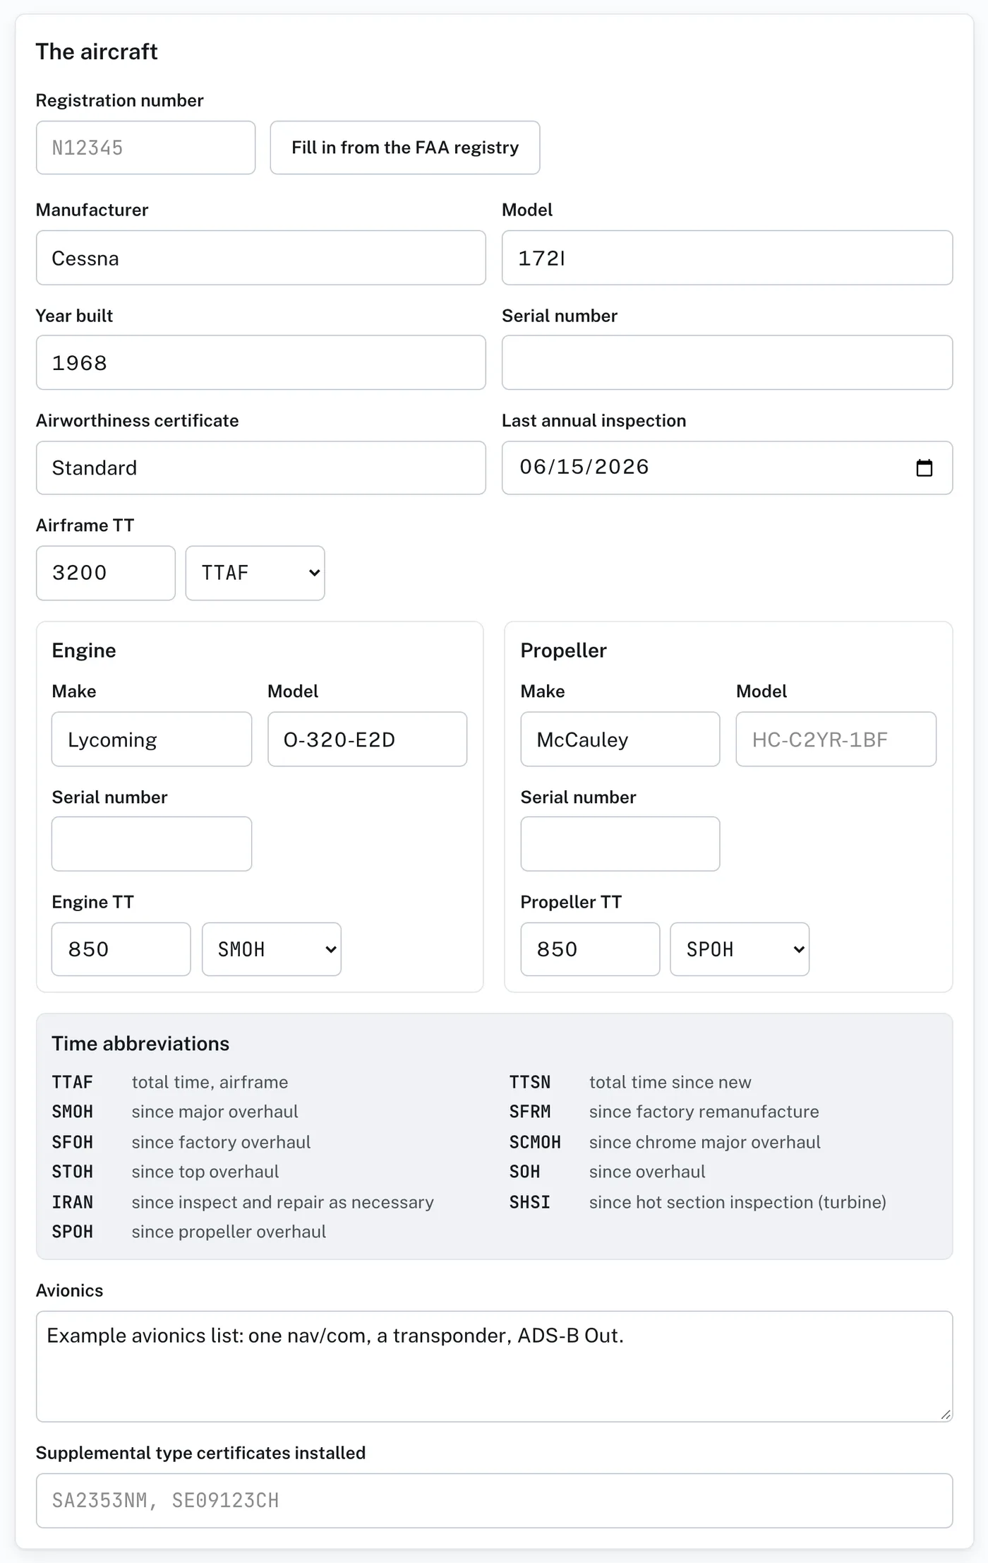The height and width of the screenshot is (1563, 988).
Task: Click the Last annual inspection date field
Action: click(x=727, y=468)
